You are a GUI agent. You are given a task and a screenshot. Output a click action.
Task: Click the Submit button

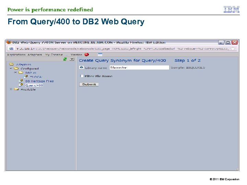tap(89, 84)
